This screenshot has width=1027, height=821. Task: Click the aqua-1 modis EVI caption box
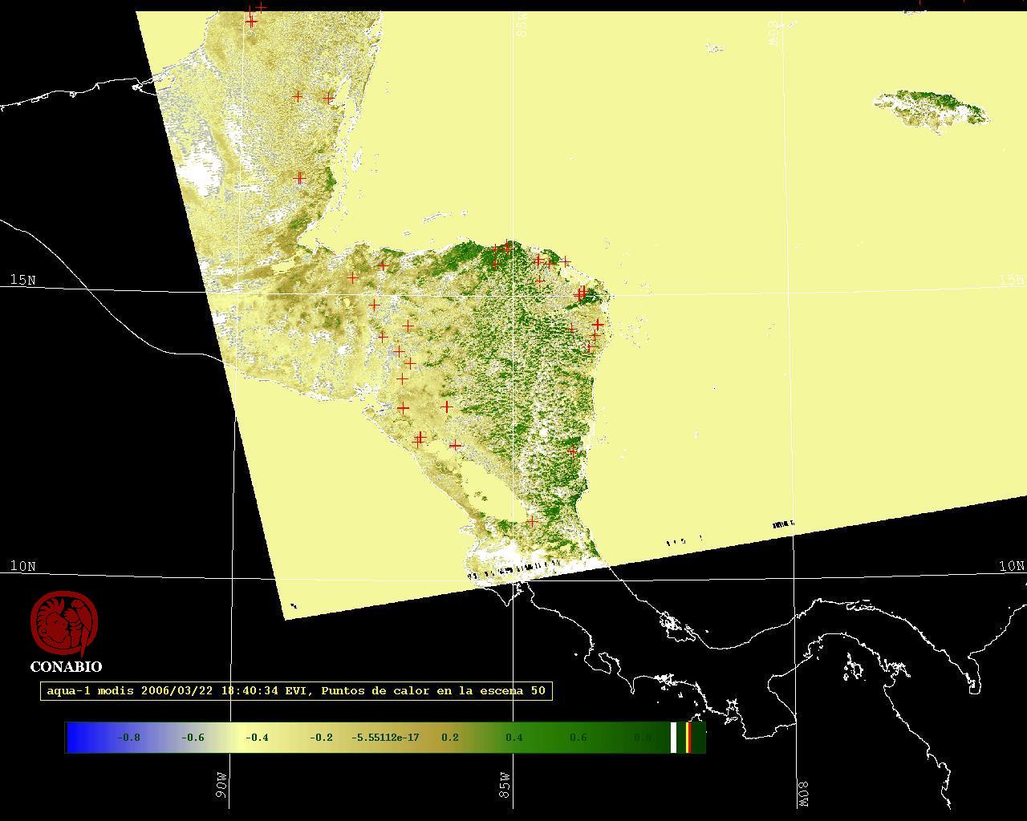[296, 690]
